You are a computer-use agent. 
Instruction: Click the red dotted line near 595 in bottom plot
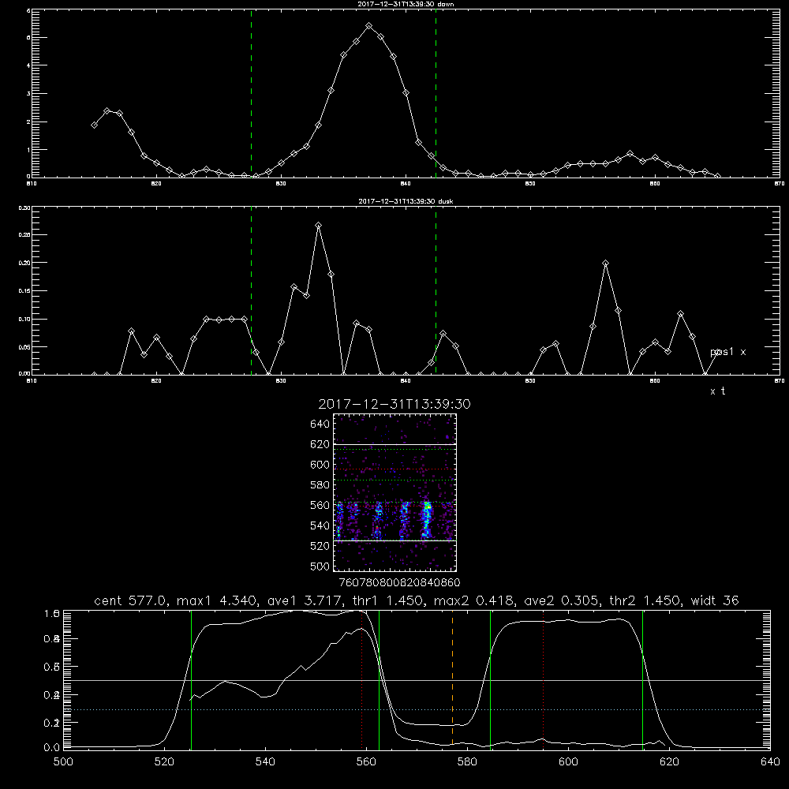coord(544,679)
